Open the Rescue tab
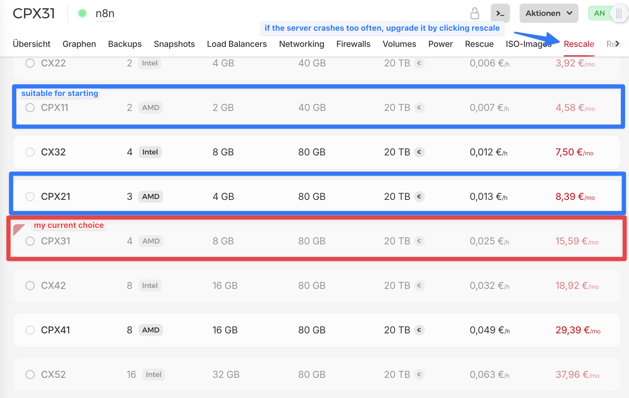629x398 pixels. [x=479, y=44]
